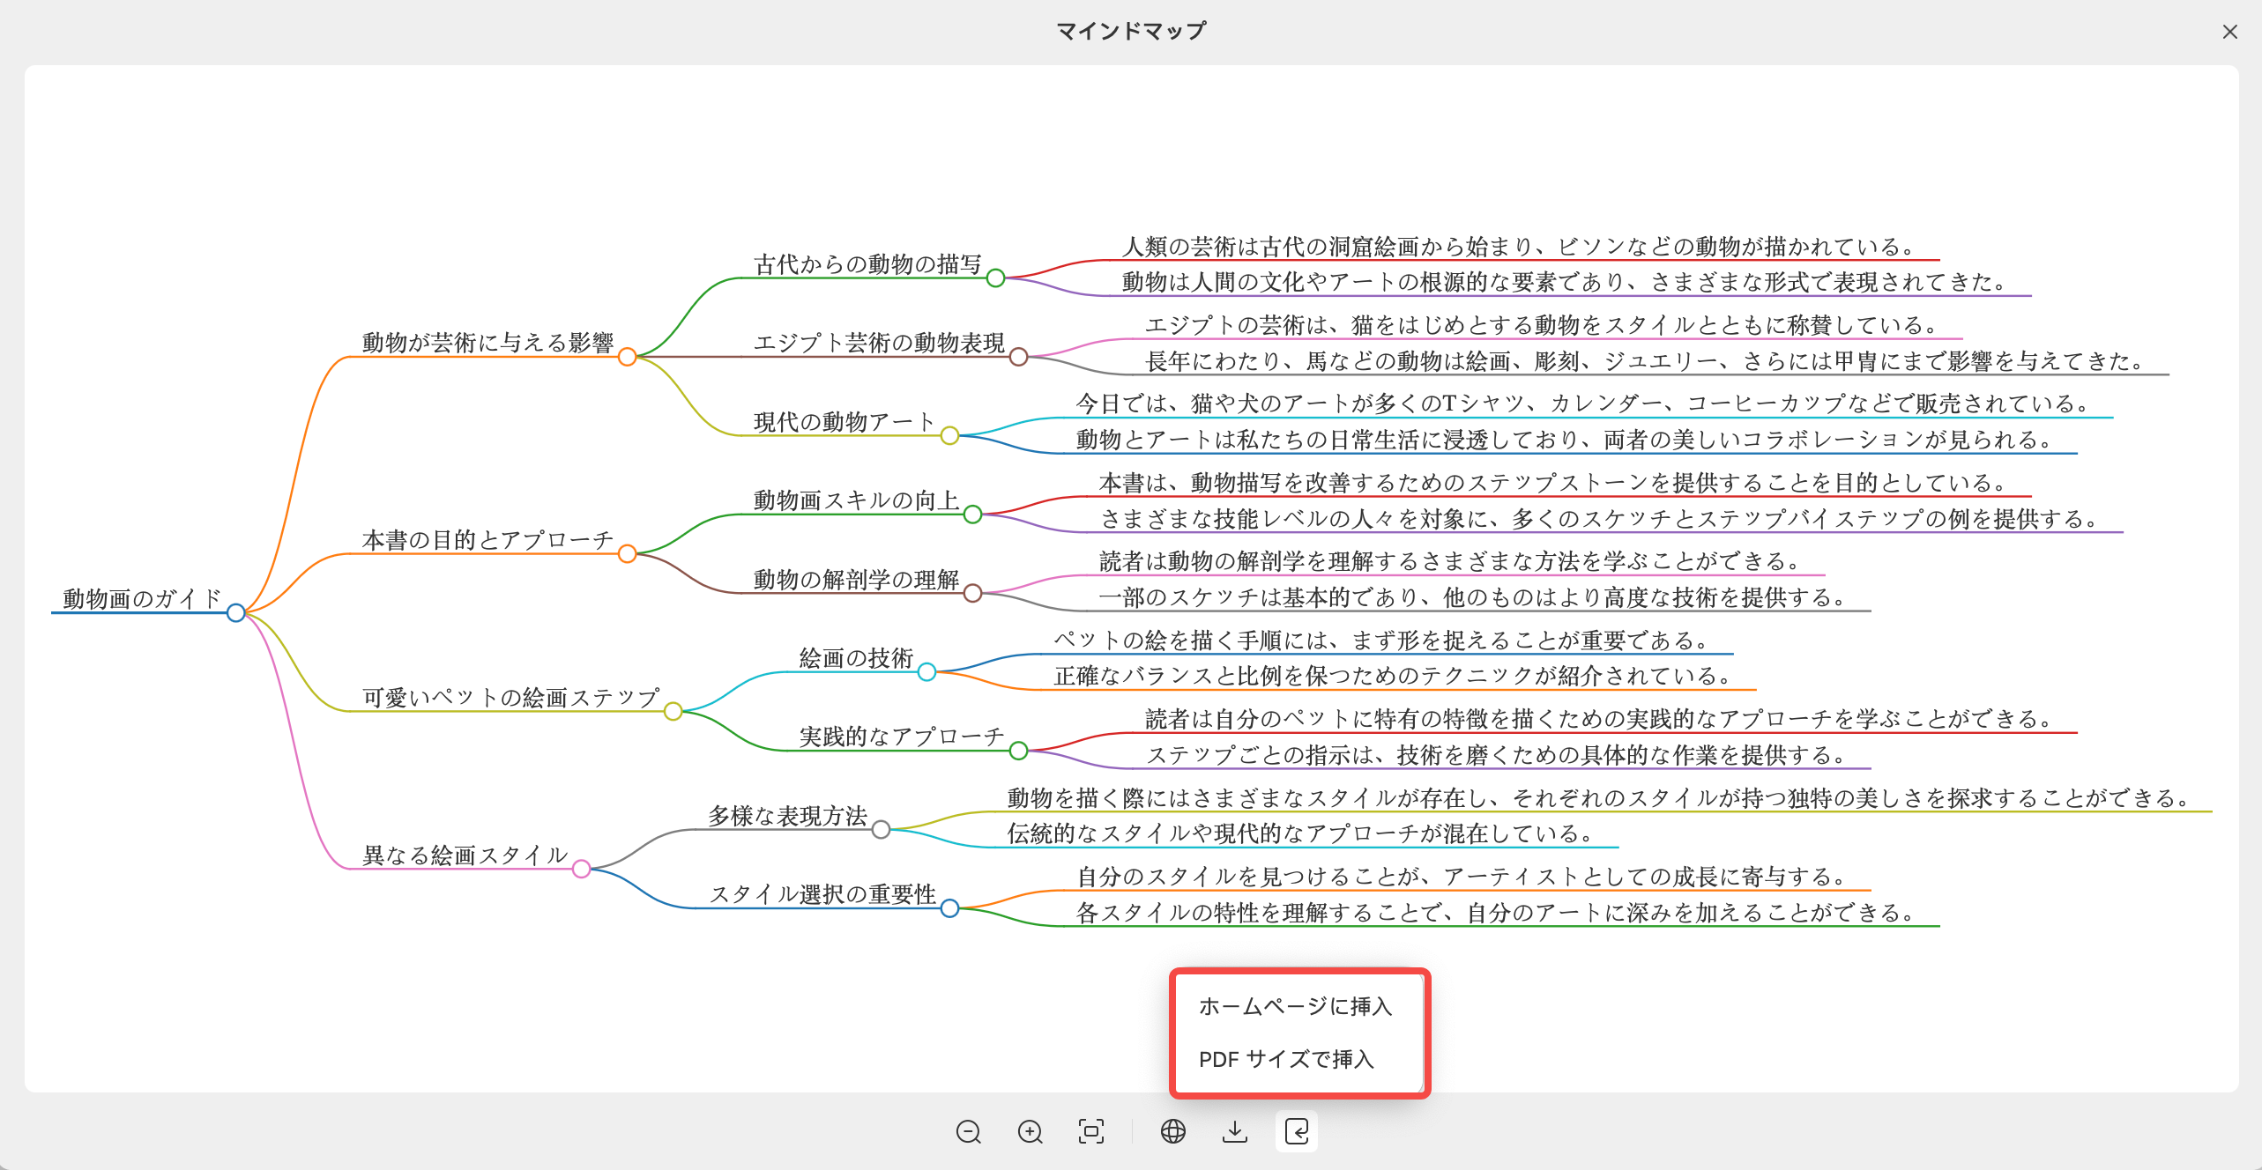Image resolution: width=2262 pixels, height=1170 pixels.
Task: Click leaf text 一部のスケッチは基本的であり
Action: [x=1472, y=596]
